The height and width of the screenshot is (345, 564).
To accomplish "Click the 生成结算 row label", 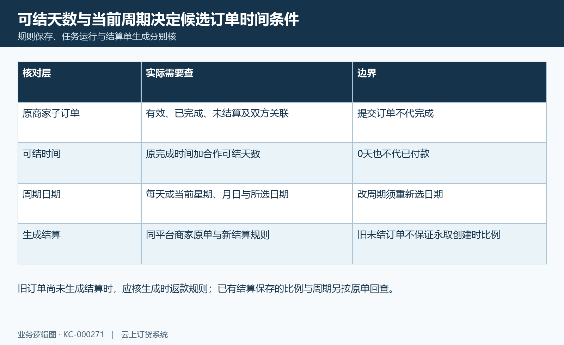I will coord(79,244).
